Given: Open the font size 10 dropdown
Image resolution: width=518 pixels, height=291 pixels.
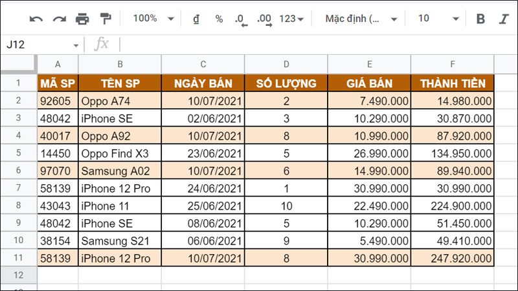Looking at the screenshot, I should (438, 19).
